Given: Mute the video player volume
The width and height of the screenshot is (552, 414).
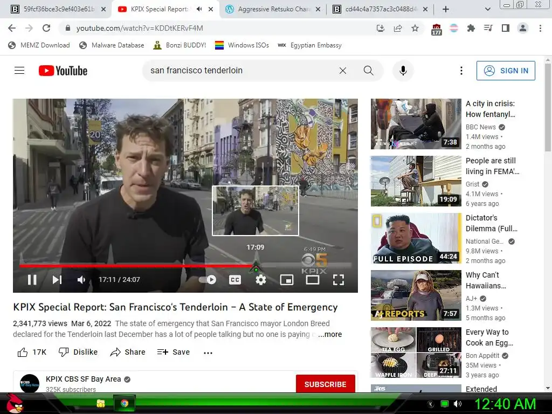Looking at the screenshot, I should [81, 280].
